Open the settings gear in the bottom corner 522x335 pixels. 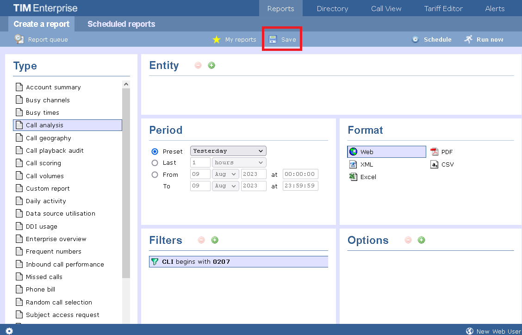(x=9, y=331)
